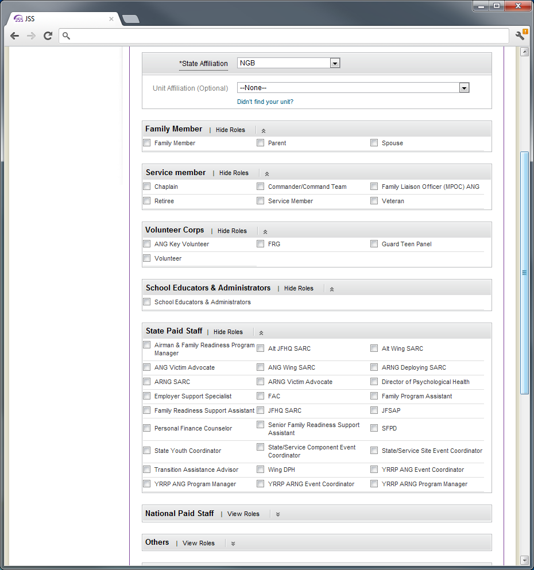Click Hide Roles for State Paid Staff

click(x=228, y=332)
